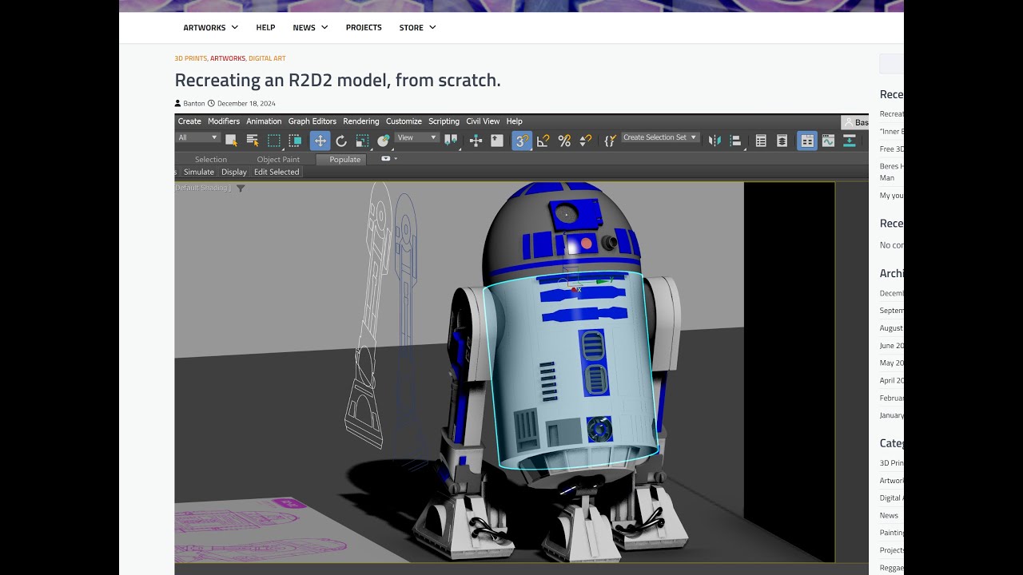The height and width of the screenshot is (575, 1023).
Task: Click the Edit Selected ribbon button
Action: (277, 172)
